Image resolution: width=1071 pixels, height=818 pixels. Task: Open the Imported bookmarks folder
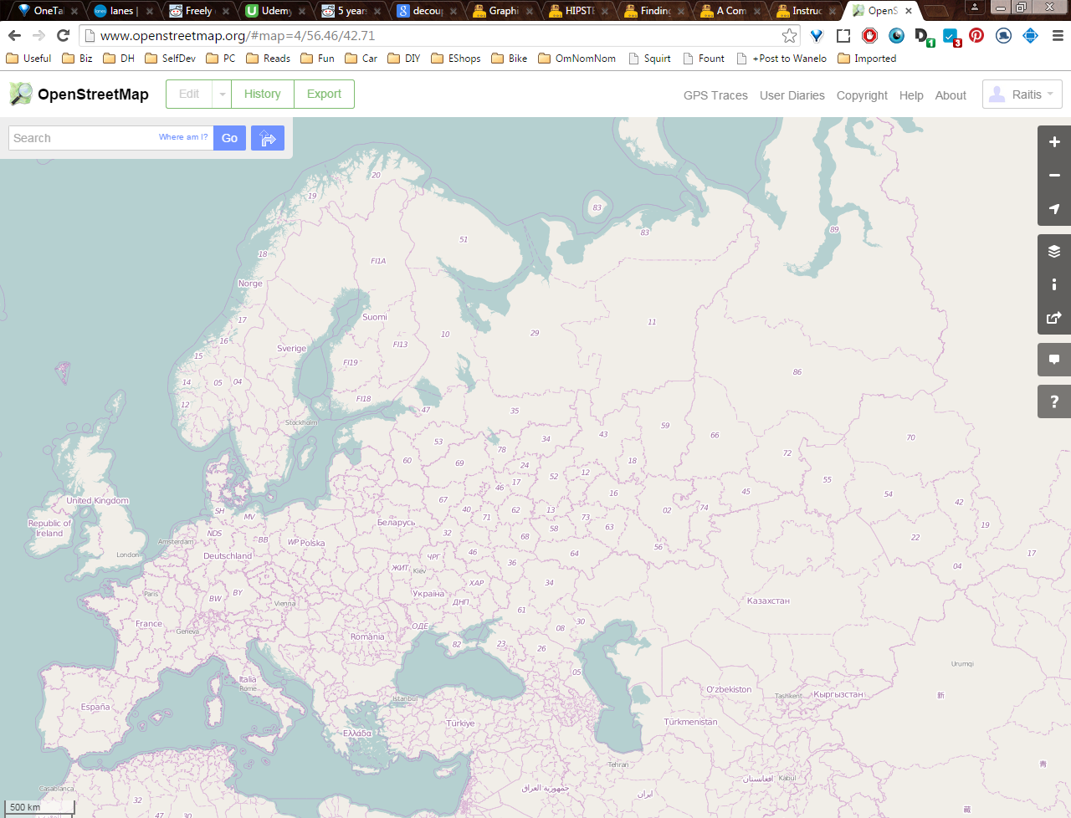click(867, 59)
